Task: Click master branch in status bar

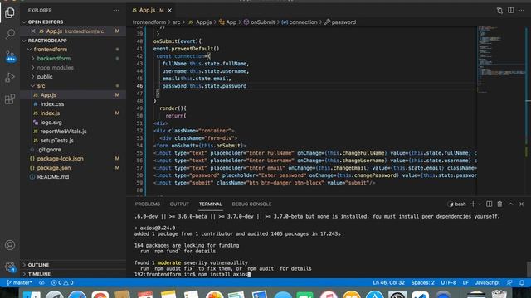Action: pos(19,282)
